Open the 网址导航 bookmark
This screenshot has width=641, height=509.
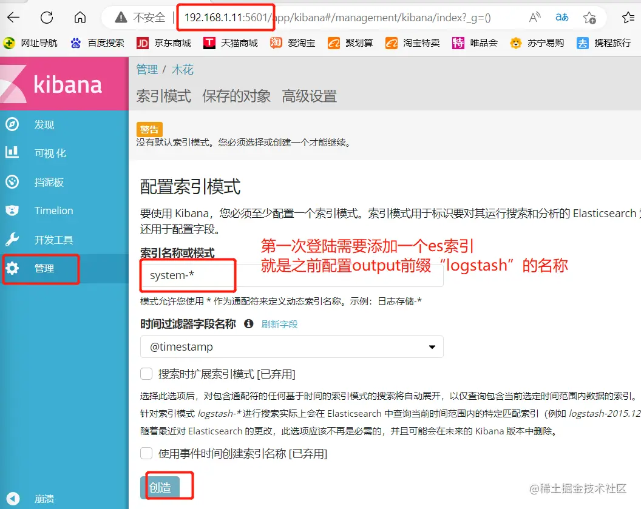(x=30, y=43)
